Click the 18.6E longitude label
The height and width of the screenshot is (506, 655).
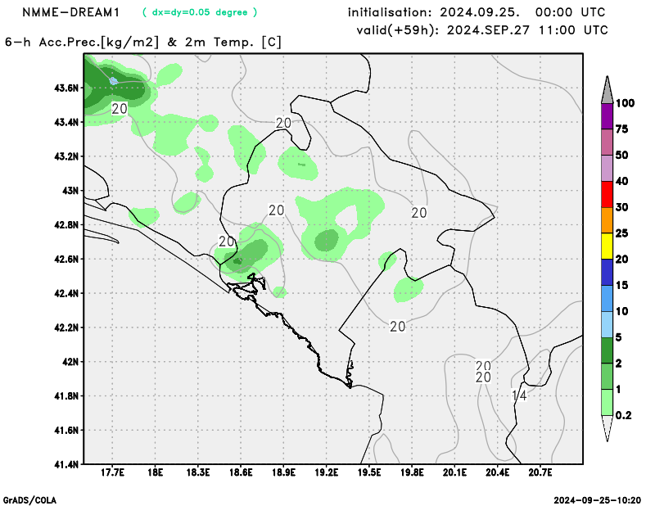[x=241, y=472]
